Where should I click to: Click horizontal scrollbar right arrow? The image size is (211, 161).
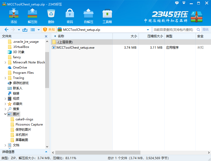(209, 152)
